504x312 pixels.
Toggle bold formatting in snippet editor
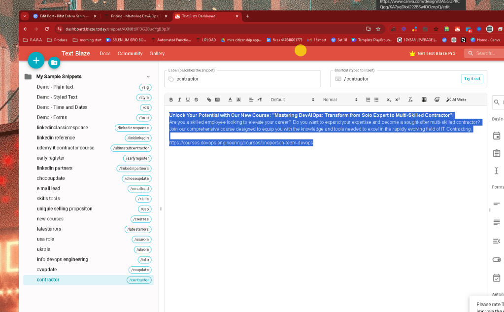tap(171, 100)
